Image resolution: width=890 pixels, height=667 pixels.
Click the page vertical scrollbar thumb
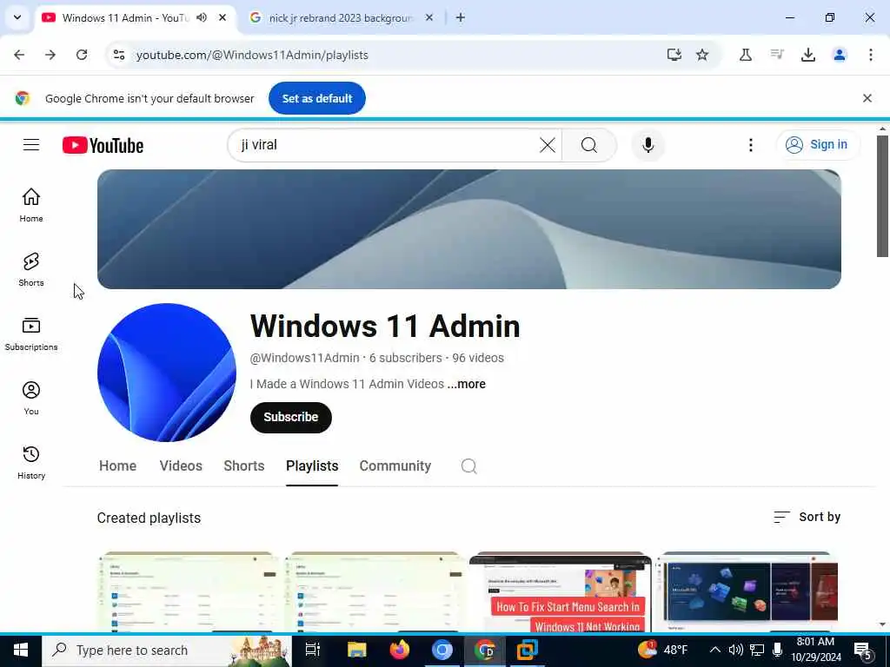[882, 195]
